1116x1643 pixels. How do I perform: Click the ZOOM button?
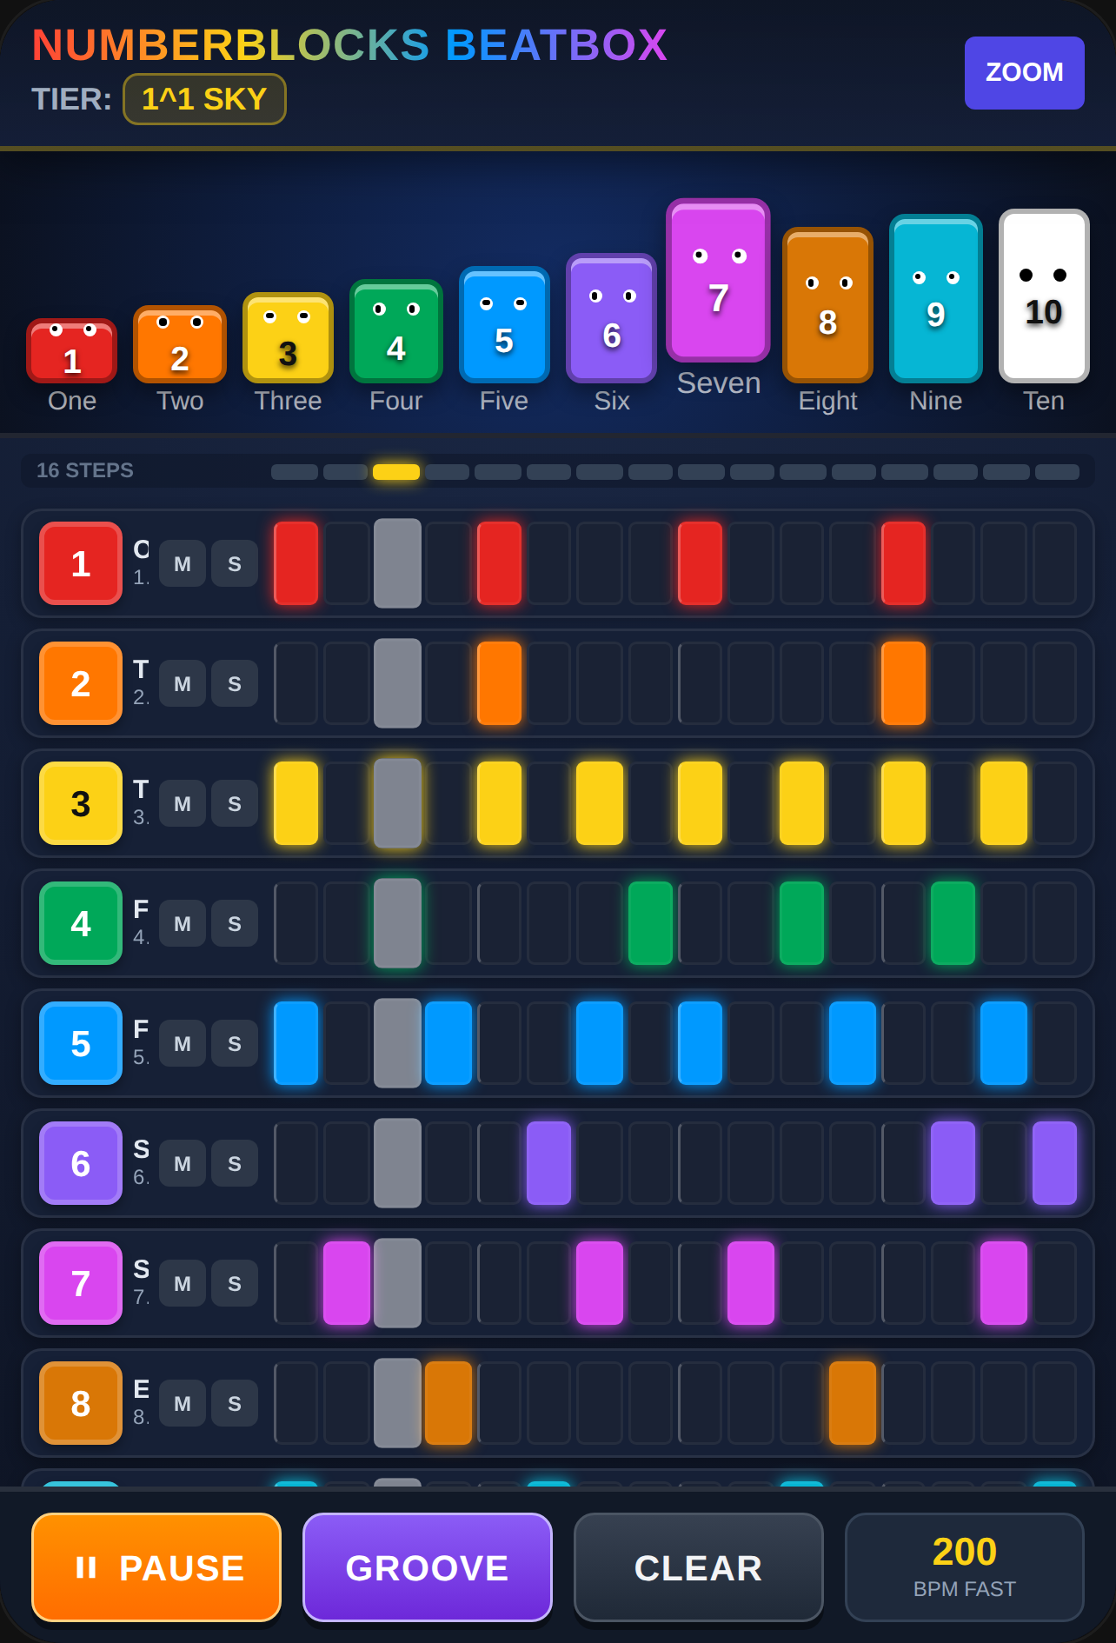1025,73
